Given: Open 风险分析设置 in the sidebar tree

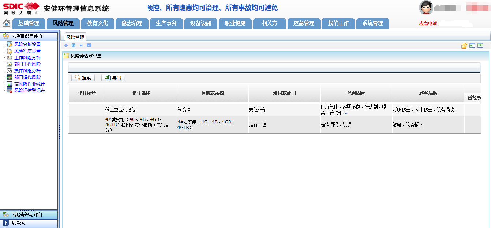Looking at the screenshot, I should tap(27, 44).
